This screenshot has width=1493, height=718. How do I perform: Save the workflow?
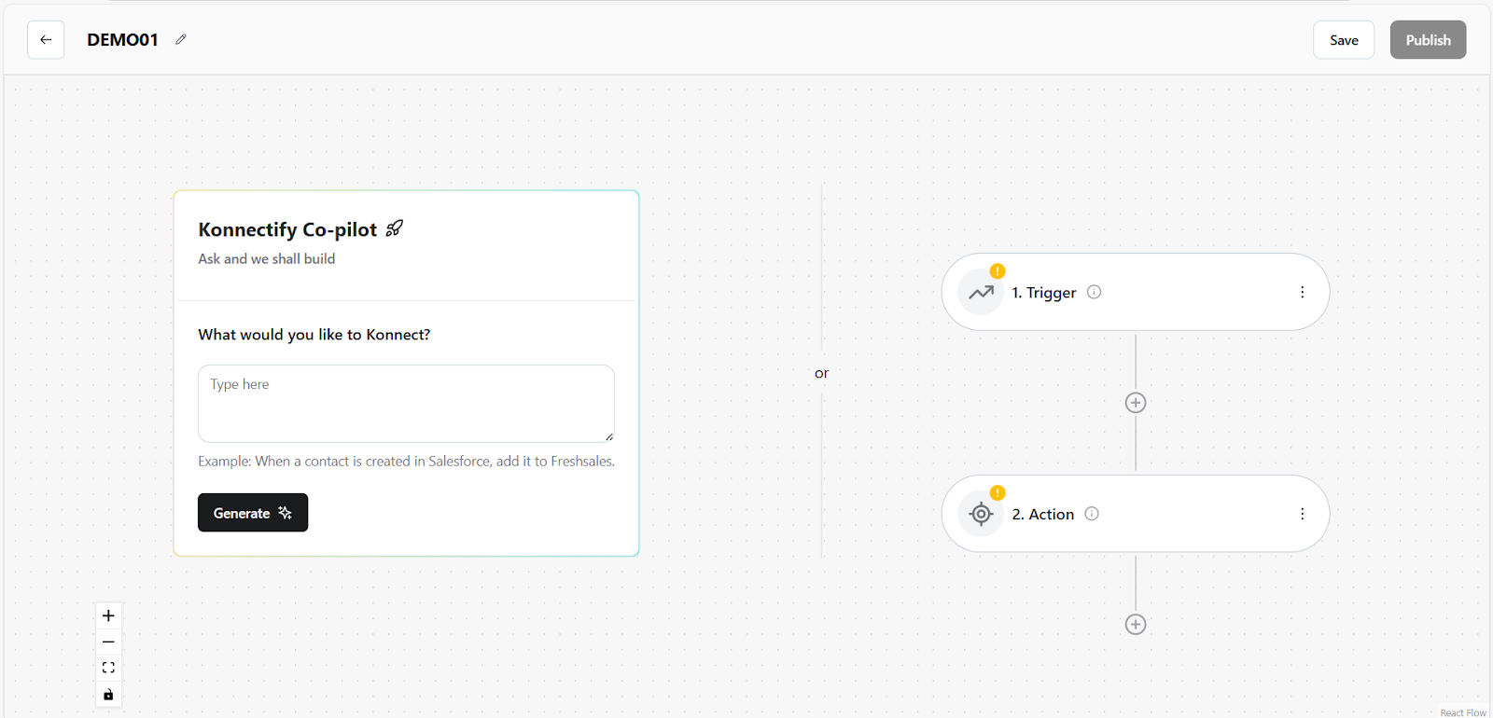click(1344, 40)
